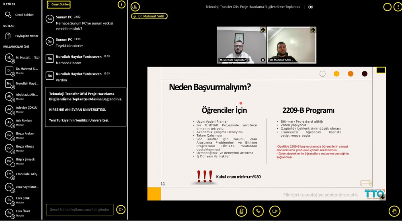The height and width of the screenshot is (221, 402).
Task: Focus the Genel Sohbet message input field
Action: [80, 209]
